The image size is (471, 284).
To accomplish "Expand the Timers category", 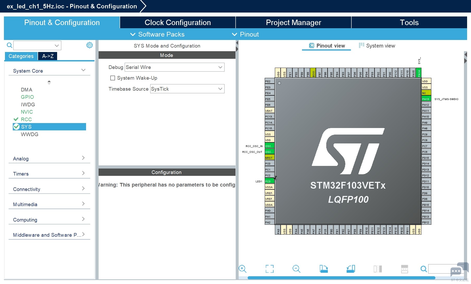I will (x=49, y=174).
